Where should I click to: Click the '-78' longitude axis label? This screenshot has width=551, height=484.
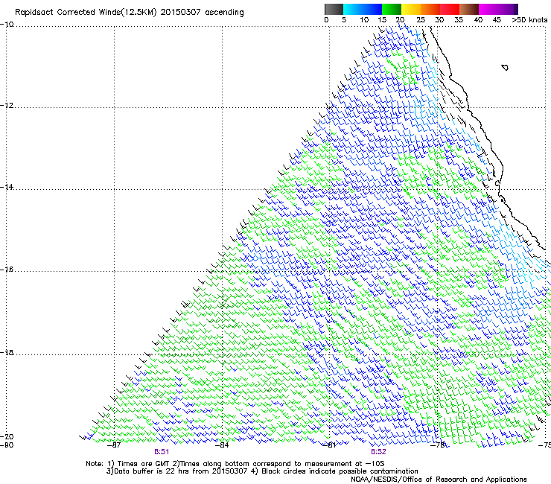click(x=439, y=445)
